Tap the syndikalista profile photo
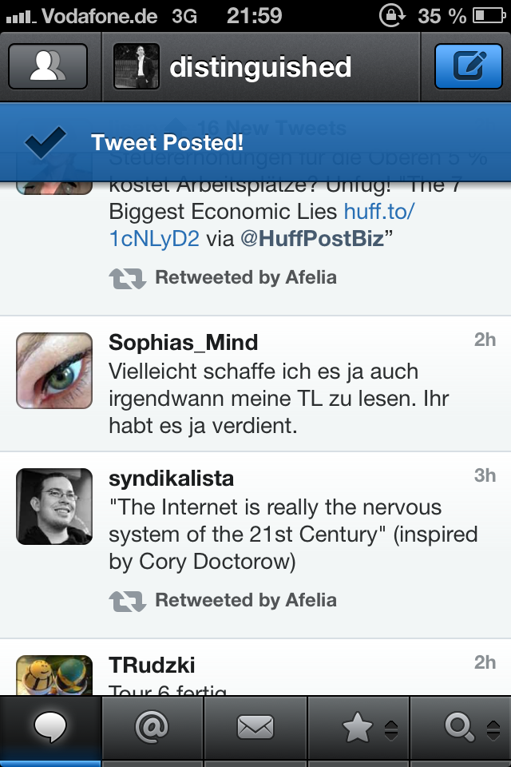The height and width of the screenshot is (767, 511). pyautogui.click(x=54, y=507)
